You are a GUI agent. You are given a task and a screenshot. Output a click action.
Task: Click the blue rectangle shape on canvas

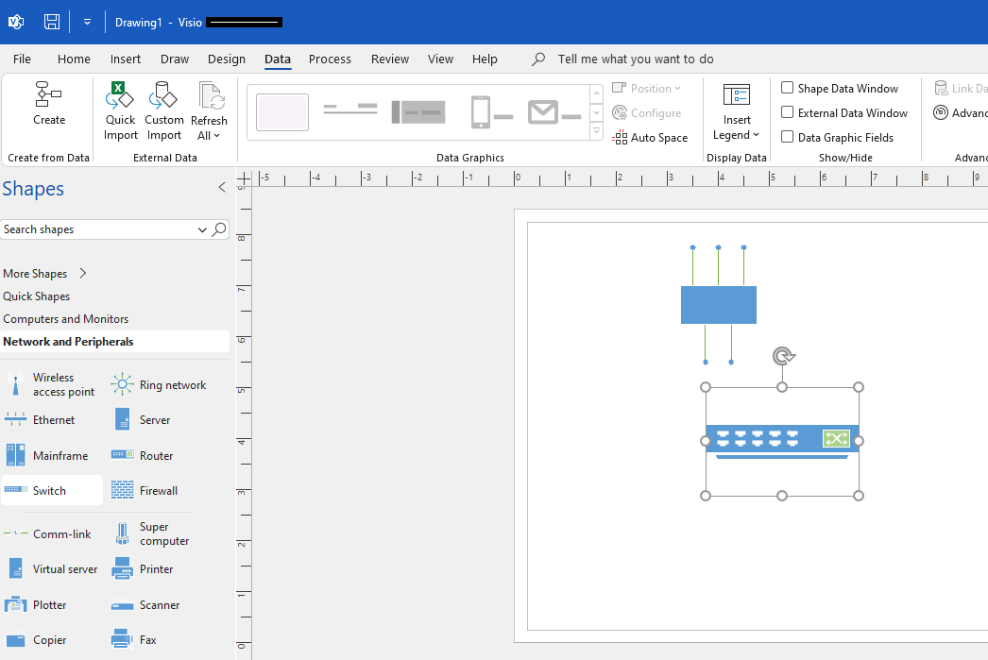(718, 305)
